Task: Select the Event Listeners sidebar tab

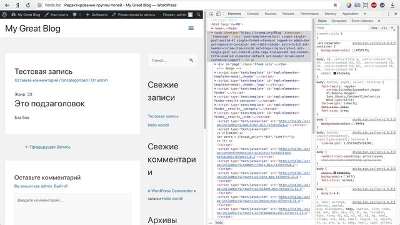Action: (362, 21)
